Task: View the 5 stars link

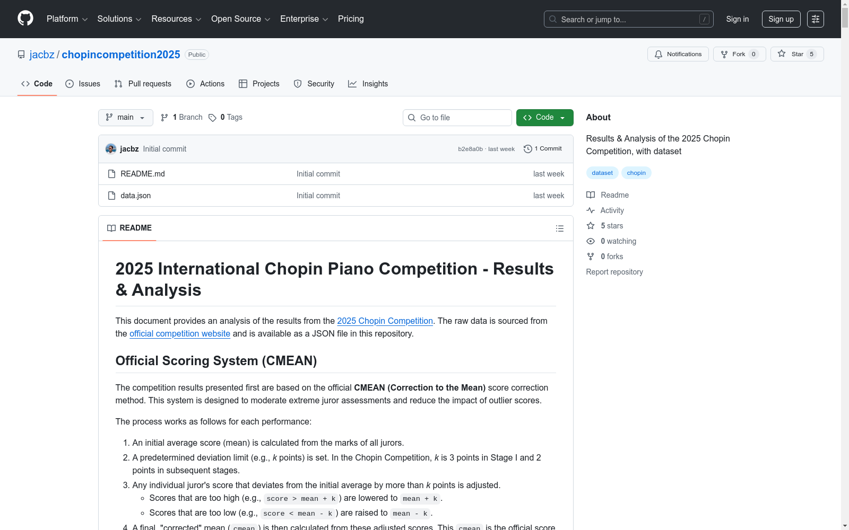Action: (605, 226)
